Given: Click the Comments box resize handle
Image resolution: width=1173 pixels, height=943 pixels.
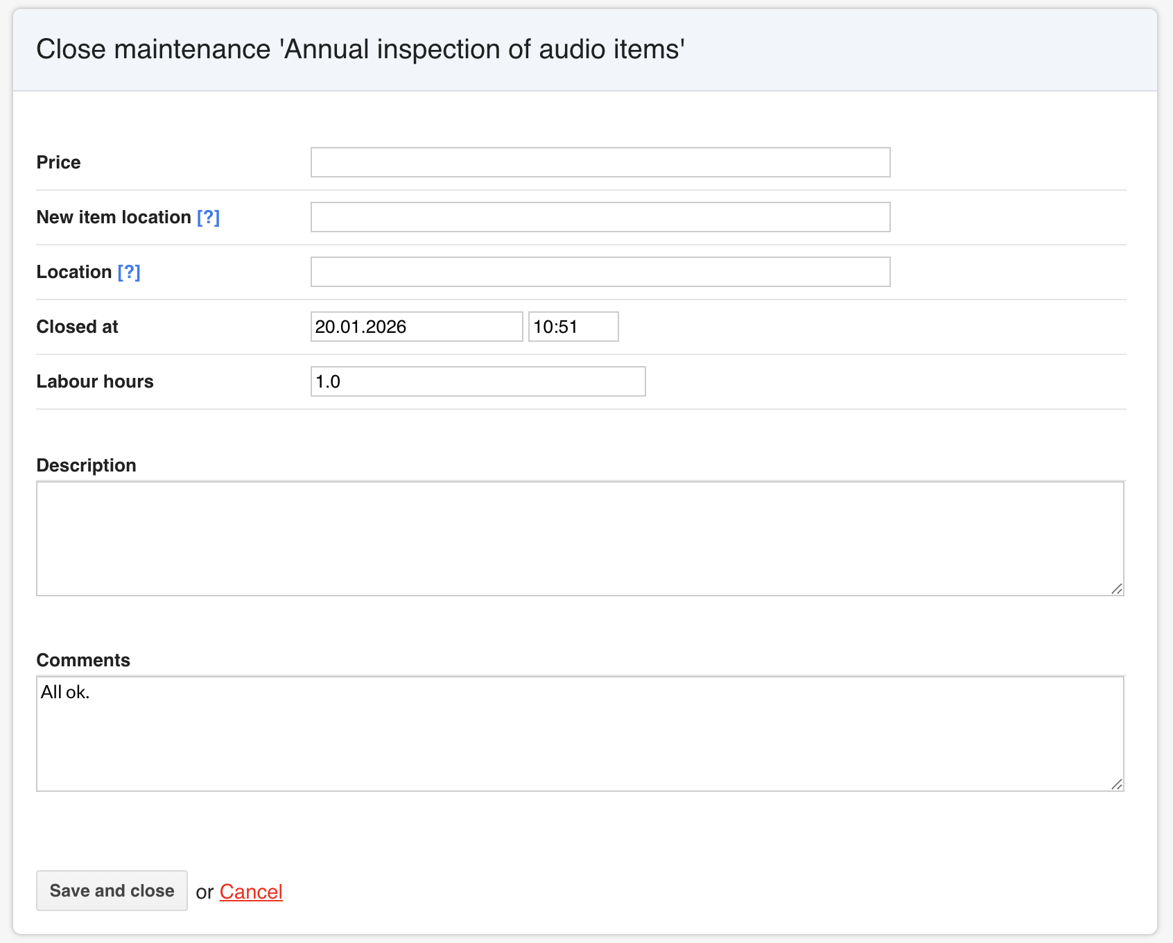Looking at the screenshot, I should [x=1116, y=784].
